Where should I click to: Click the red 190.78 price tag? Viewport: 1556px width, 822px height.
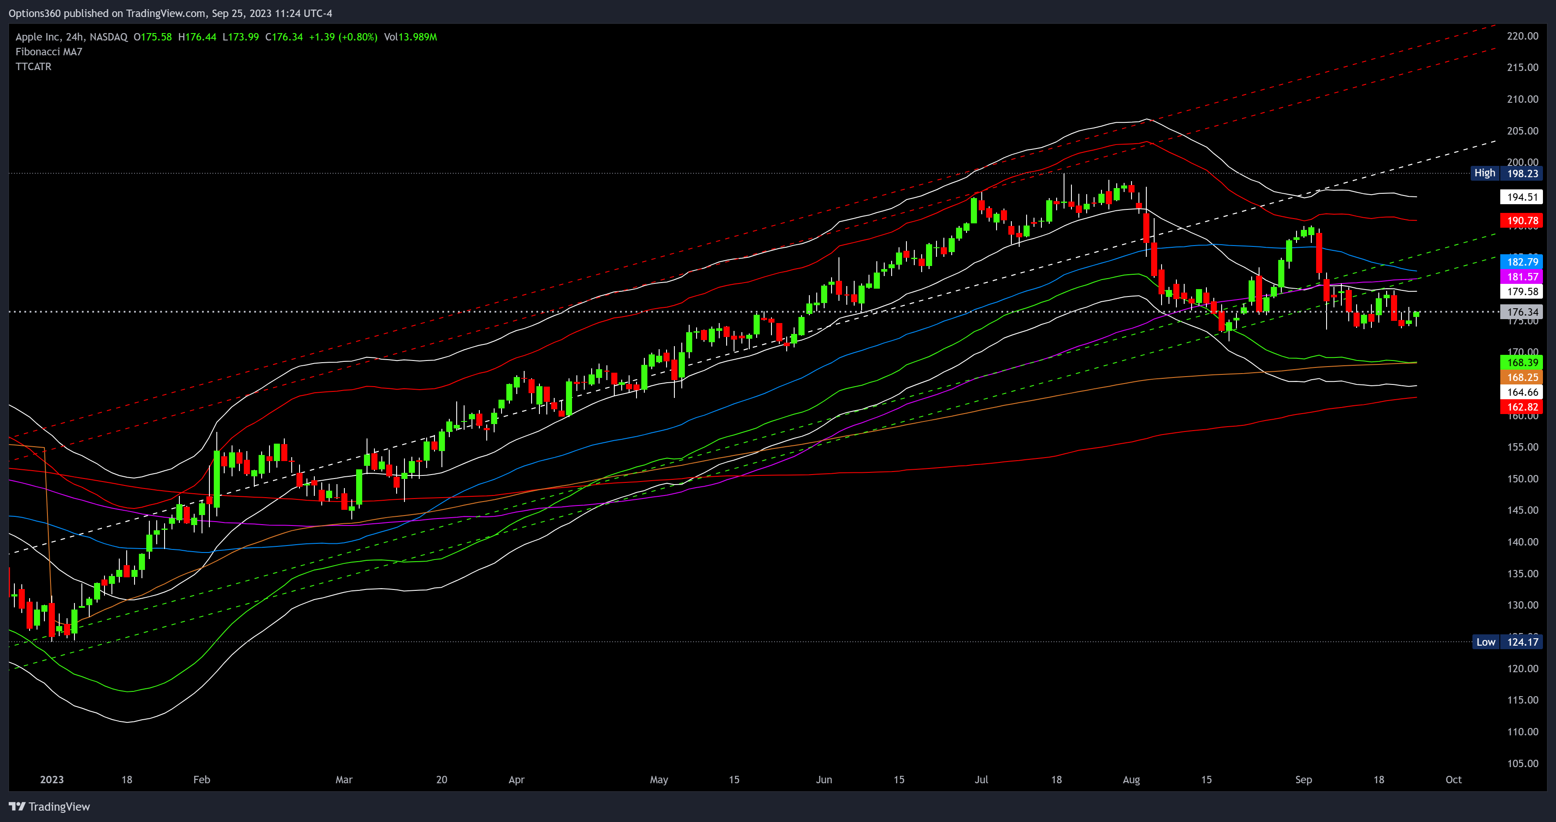(1522, 220)
